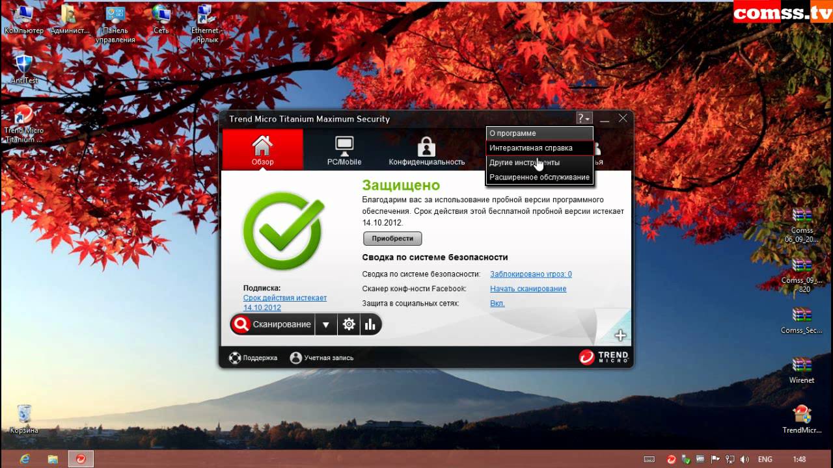Viewport: 833px width, 468px height.
Task: Click the plus icon in the window corner
Action: (x=620, y=335)
